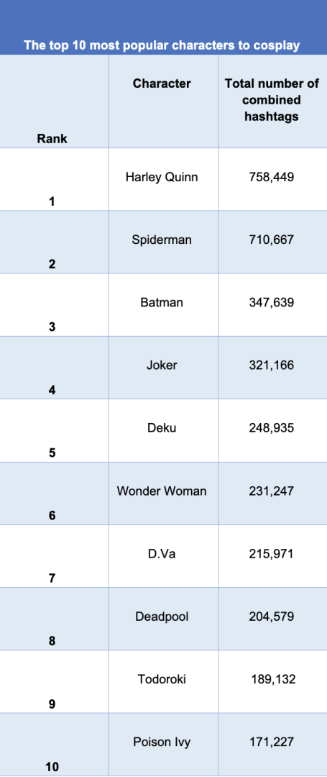327x777 pixels.
Task: Select the 204,579 hashtag count
Action: point(272,617)
